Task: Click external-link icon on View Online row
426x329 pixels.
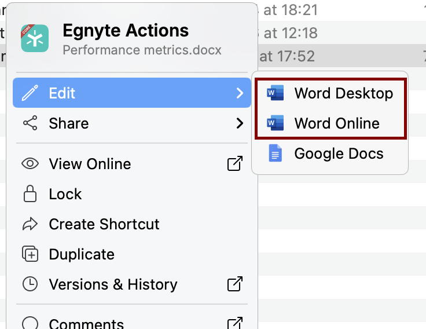Action: pyautogui.click(x=235, y=163)
